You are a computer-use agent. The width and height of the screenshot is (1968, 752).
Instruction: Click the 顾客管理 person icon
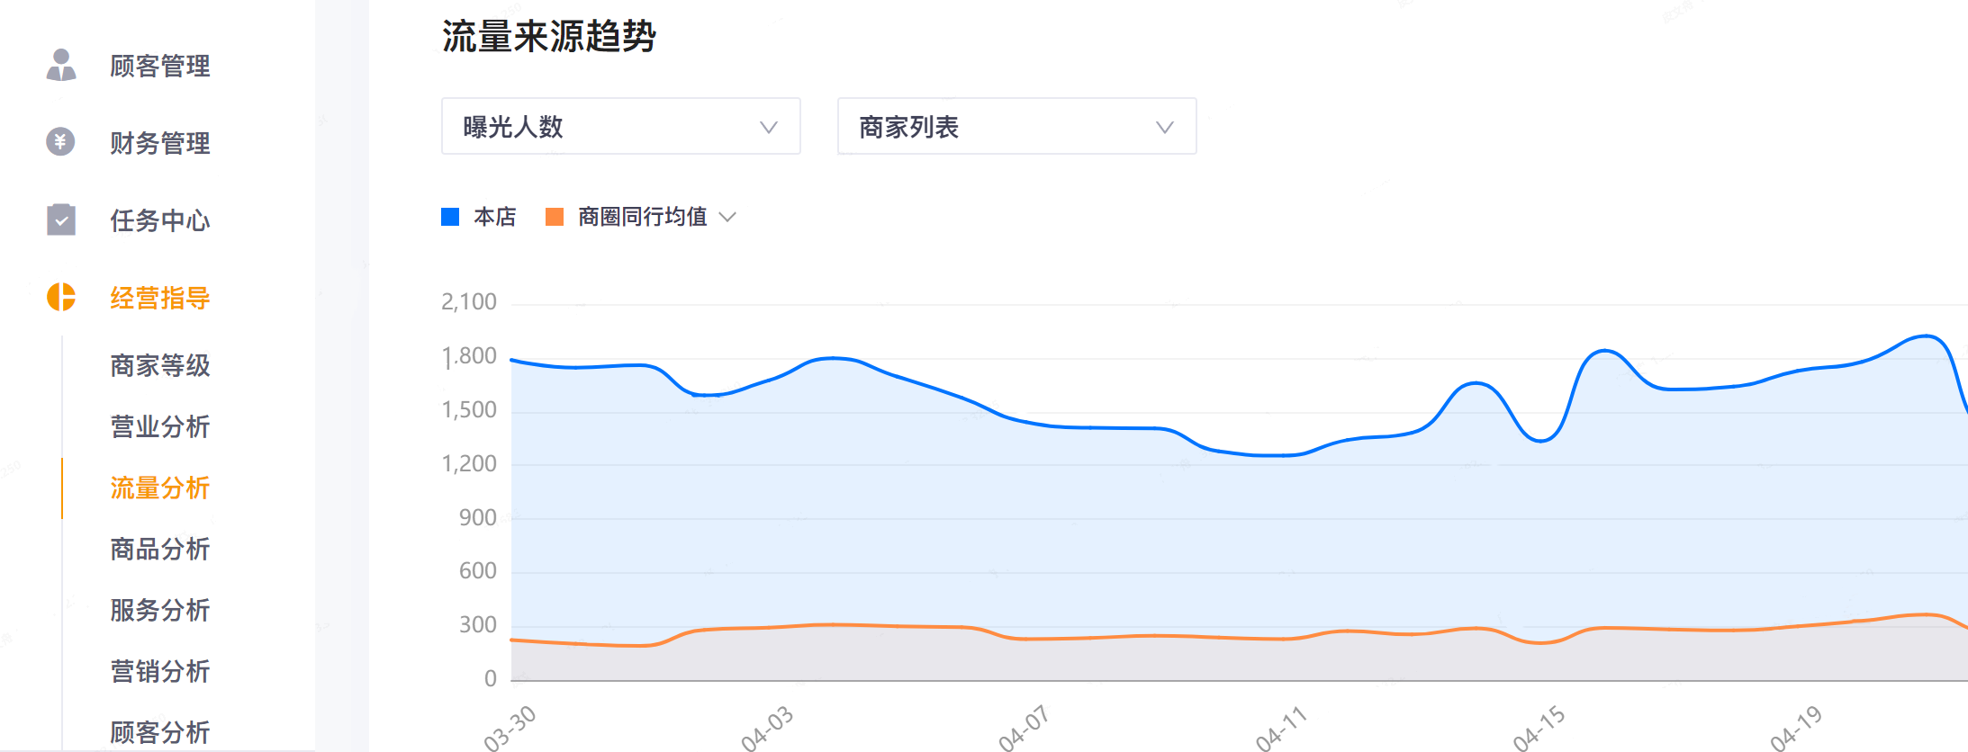[x=61, y=65]
